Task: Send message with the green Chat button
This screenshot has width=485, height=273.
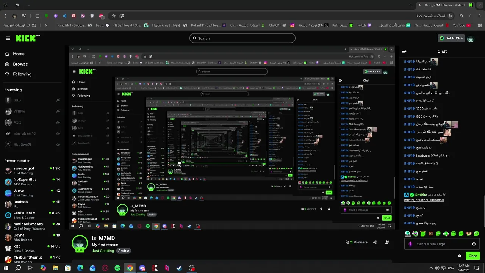Action: [472, 256]
